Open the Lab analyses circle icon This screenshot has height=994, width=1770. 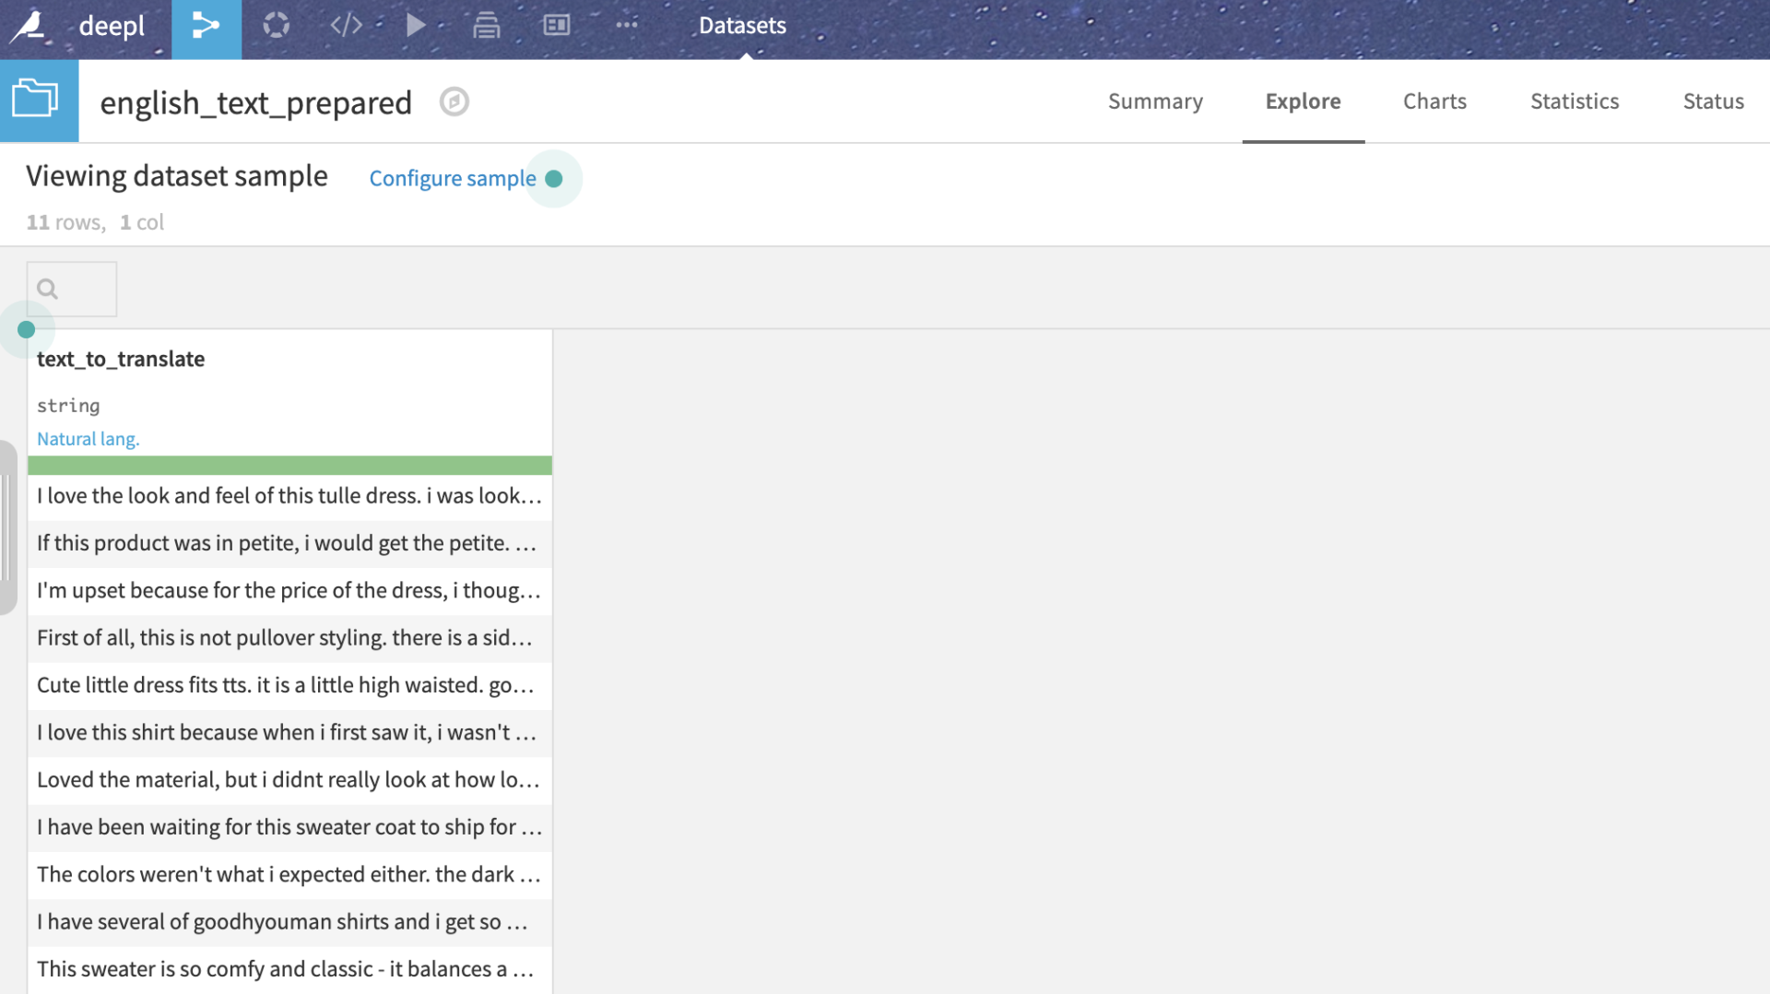click(x=276, y=26)
